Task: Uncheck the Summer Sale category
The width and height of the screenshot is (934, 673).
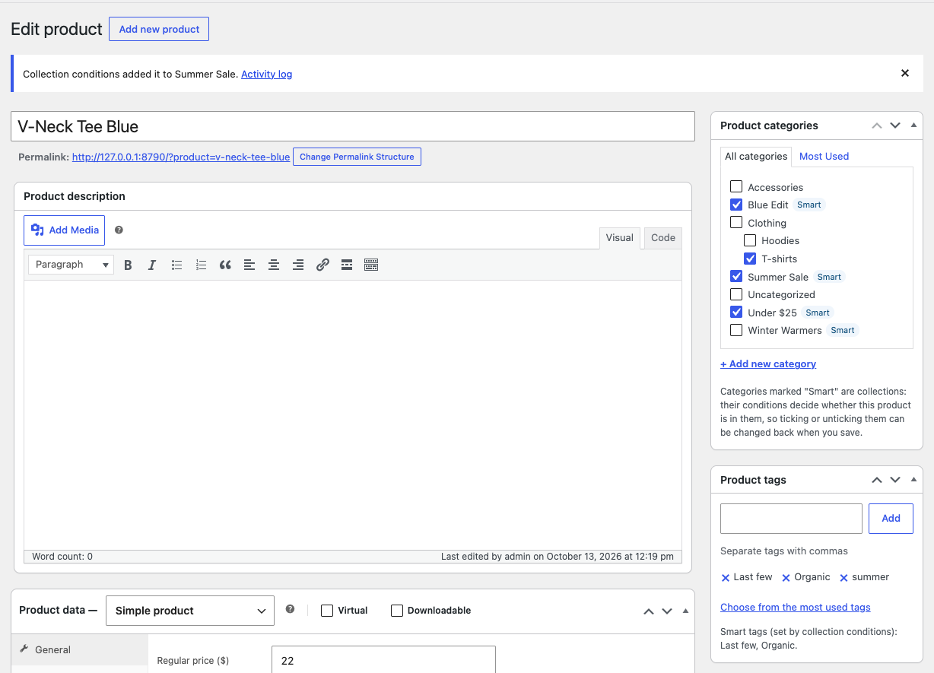Action: tap(736, 276)
